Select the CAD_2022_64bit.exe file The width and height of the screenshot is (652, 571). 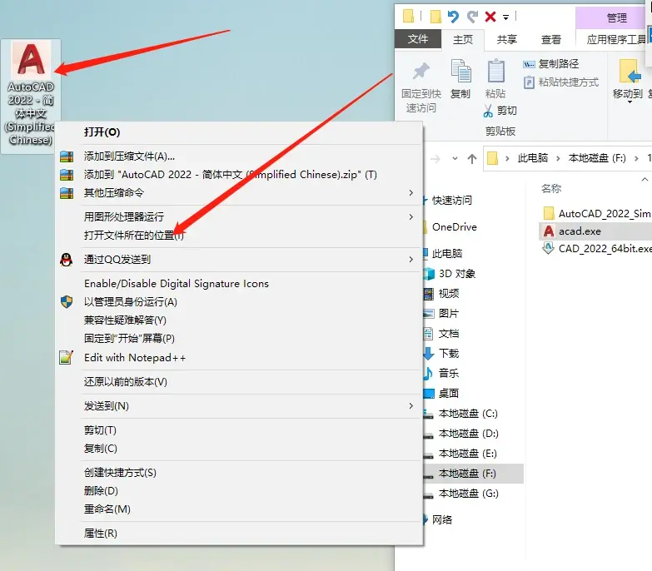click(x=597, y=249)
